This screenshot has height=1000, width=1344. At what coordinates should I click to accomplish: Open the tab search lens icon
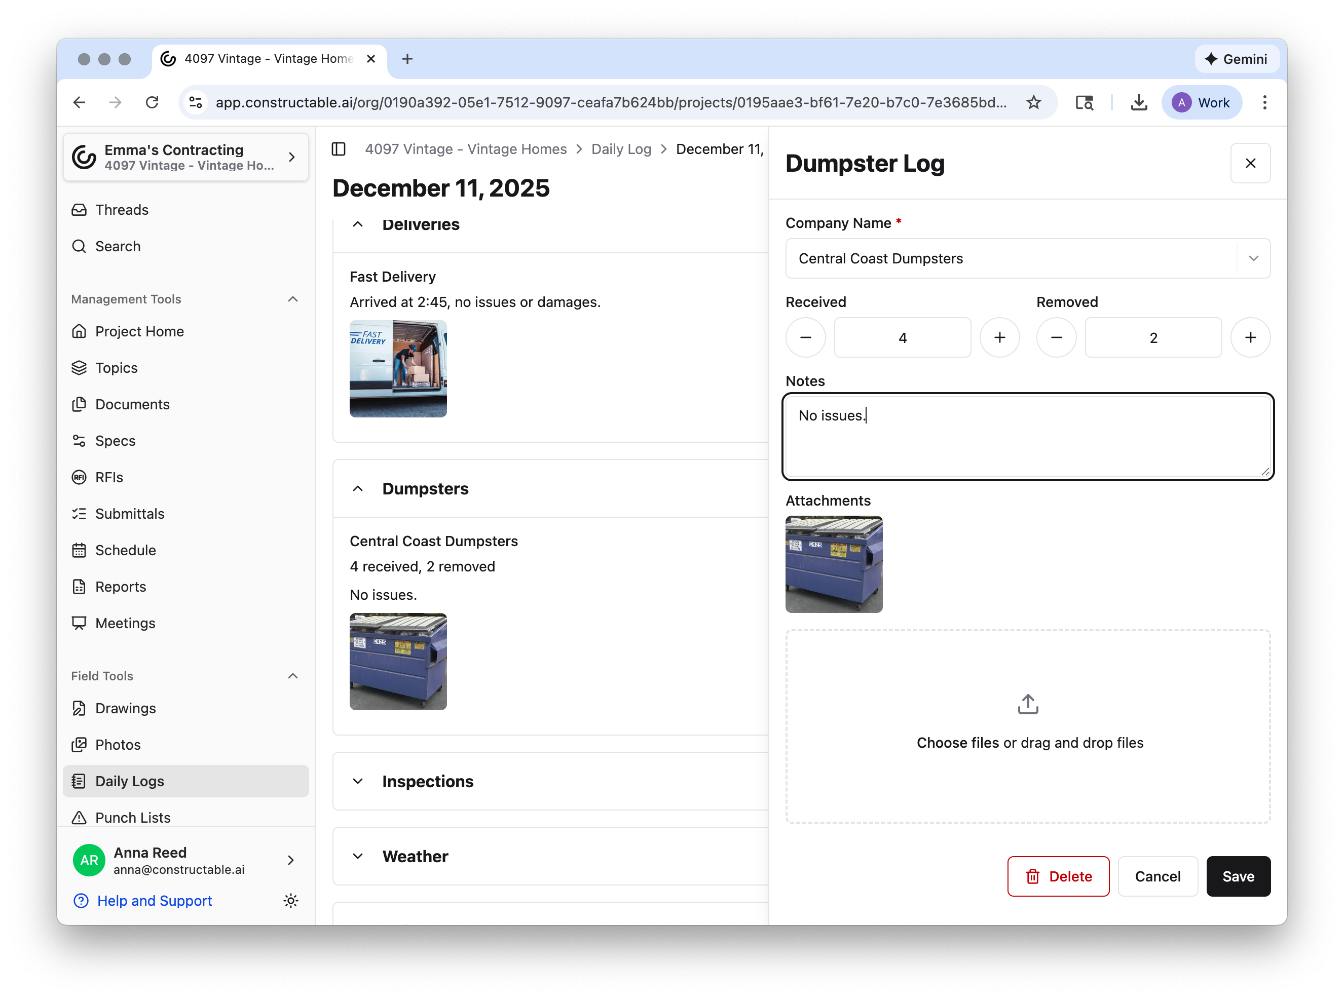(1084, 102)
